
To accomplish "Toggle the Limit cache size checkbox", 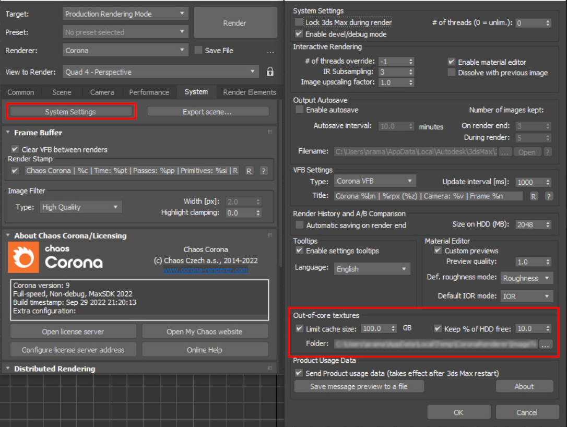I will (299, 328).
